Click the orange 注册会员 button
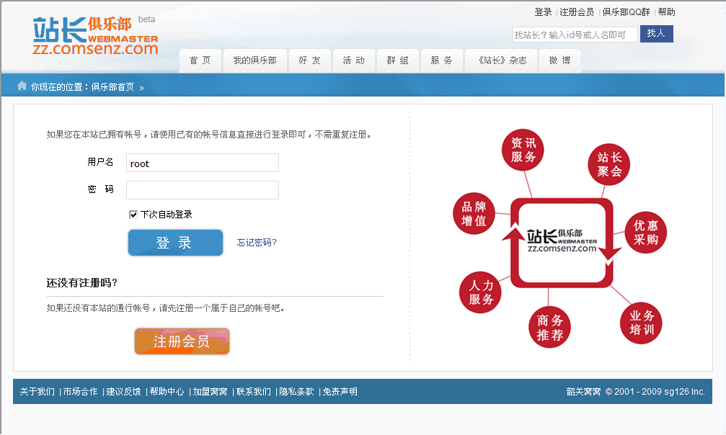 point(182,341)
